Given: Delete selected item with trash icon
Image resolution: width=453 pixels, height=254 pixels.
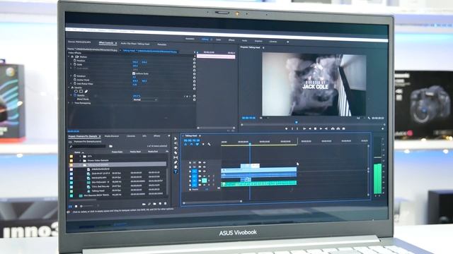Looking at the screenshot, I should tap(165, 204).
